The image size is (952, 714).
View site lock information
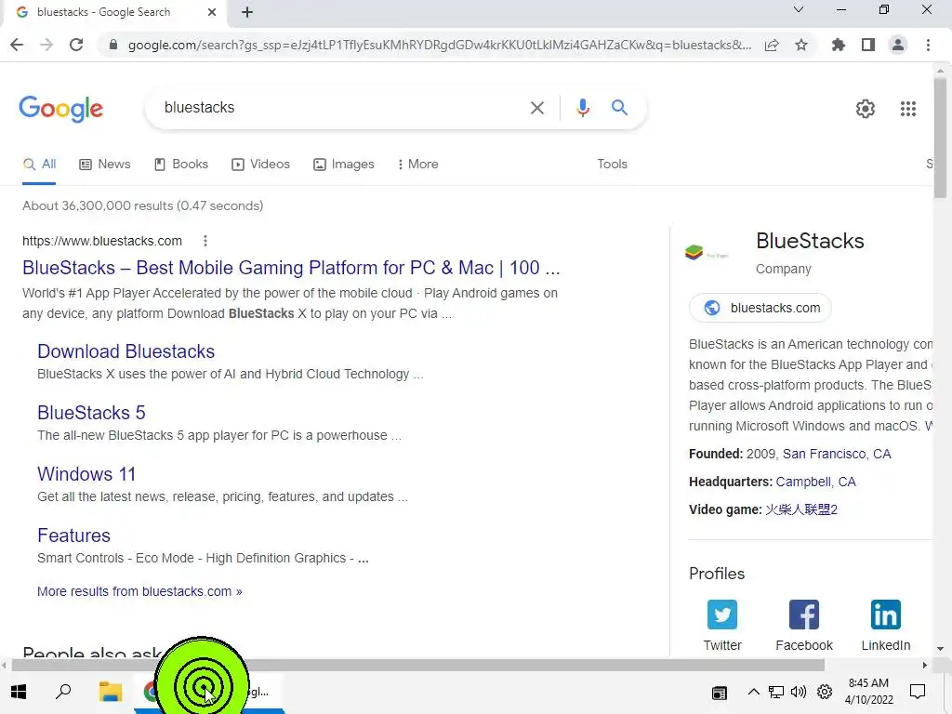[112, 45]
